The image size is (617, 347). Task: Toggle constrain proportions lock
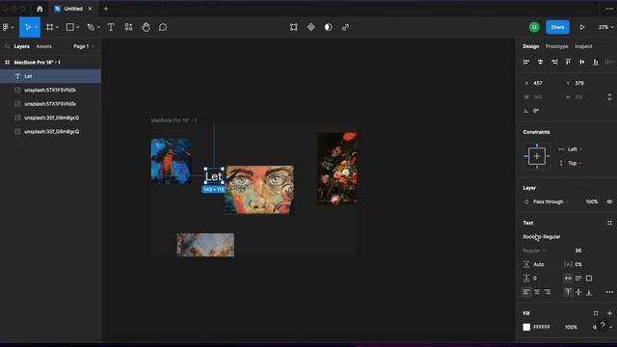[609, 96]
